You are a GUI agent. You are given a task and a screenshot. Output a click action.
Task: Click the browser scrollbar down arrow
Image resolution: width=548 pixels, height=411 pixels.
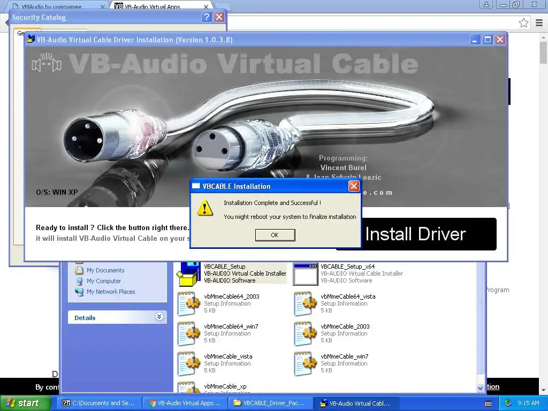click(544, 390)
